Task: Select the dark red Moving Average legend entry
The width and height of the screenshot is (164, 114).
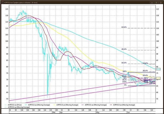Action: tap(122, 105)
